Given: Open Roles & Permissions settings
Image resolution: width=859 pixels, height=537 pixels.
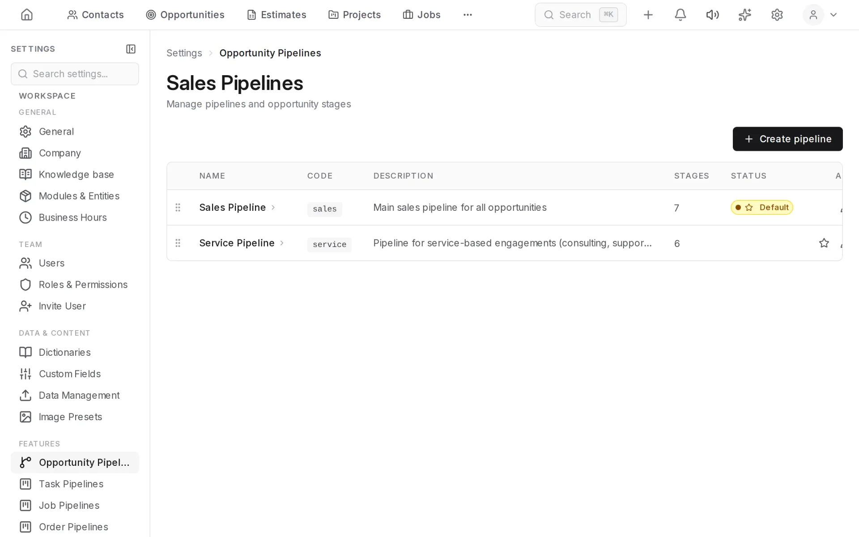Looking at the screenshot, I should click(x=75, y=285).
